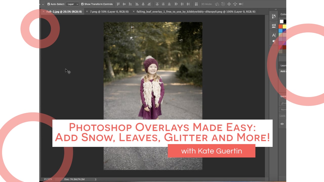The width and height of the screenshot is (324, 182).
Task: Close the 7.png tab
Action: tap(87, 12)
